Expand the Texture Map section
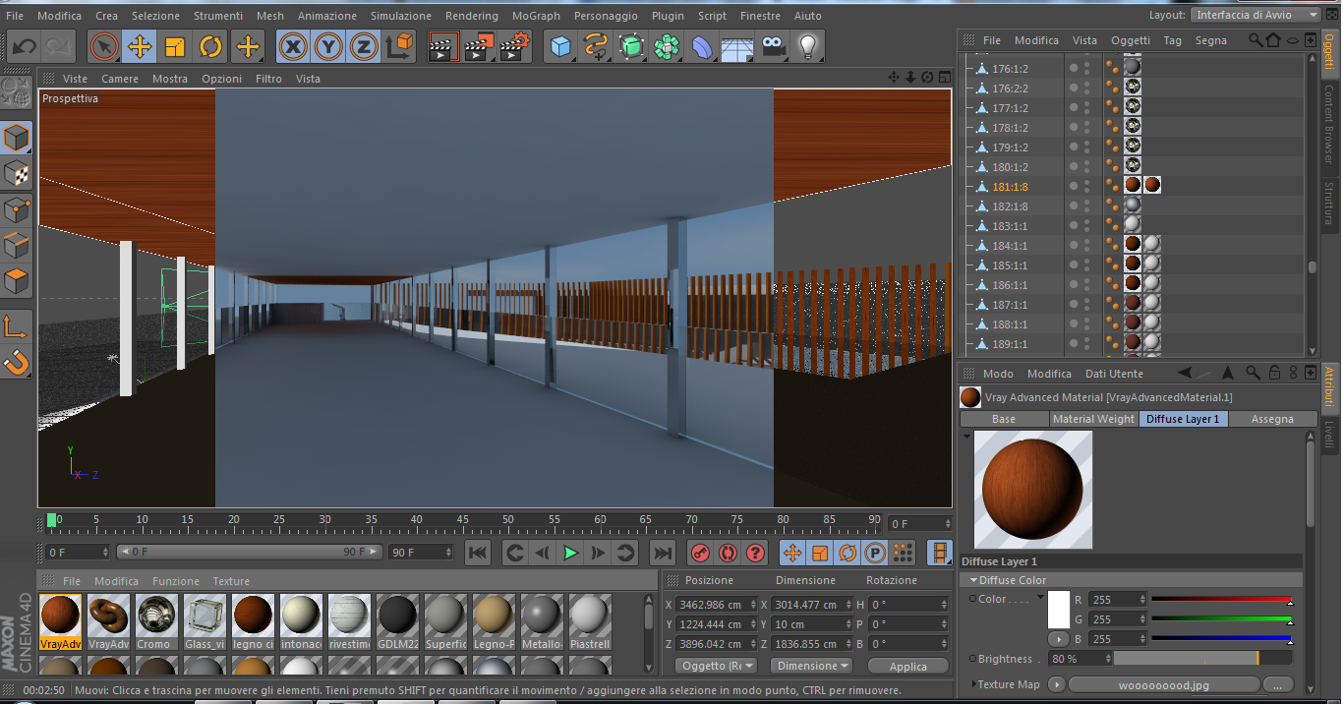Screen dimensions: 1343x704 pyautogui.click(x=974, y=684)
